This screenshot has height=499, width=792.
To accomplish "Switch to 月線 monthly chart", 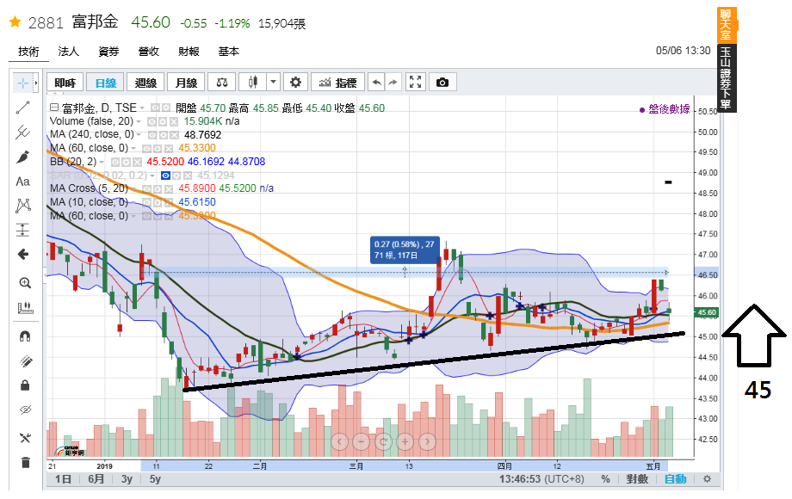I will (186, 83).
